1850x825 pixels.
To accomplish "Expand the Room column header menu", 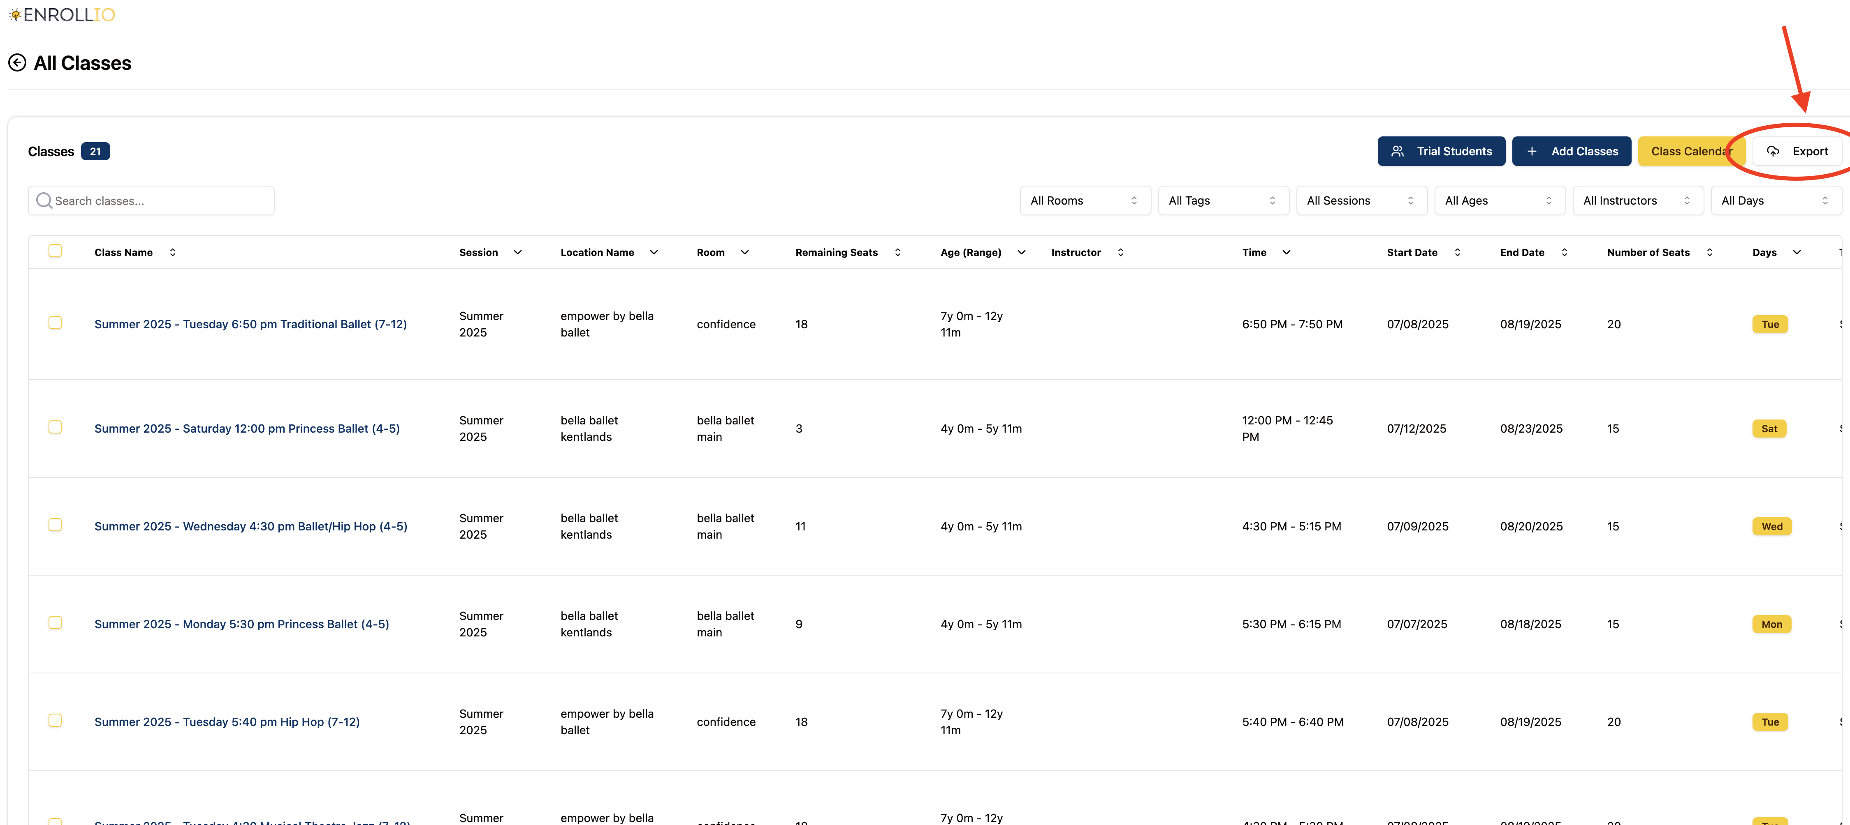I will 745,253.
